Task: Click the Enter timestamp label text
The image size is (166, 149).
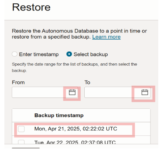Action: [x=39, y=55]
